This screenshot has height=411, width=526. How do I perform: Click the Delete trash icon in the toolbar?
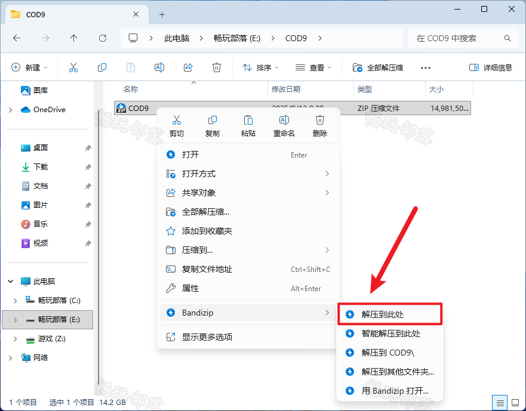(217, 67)
